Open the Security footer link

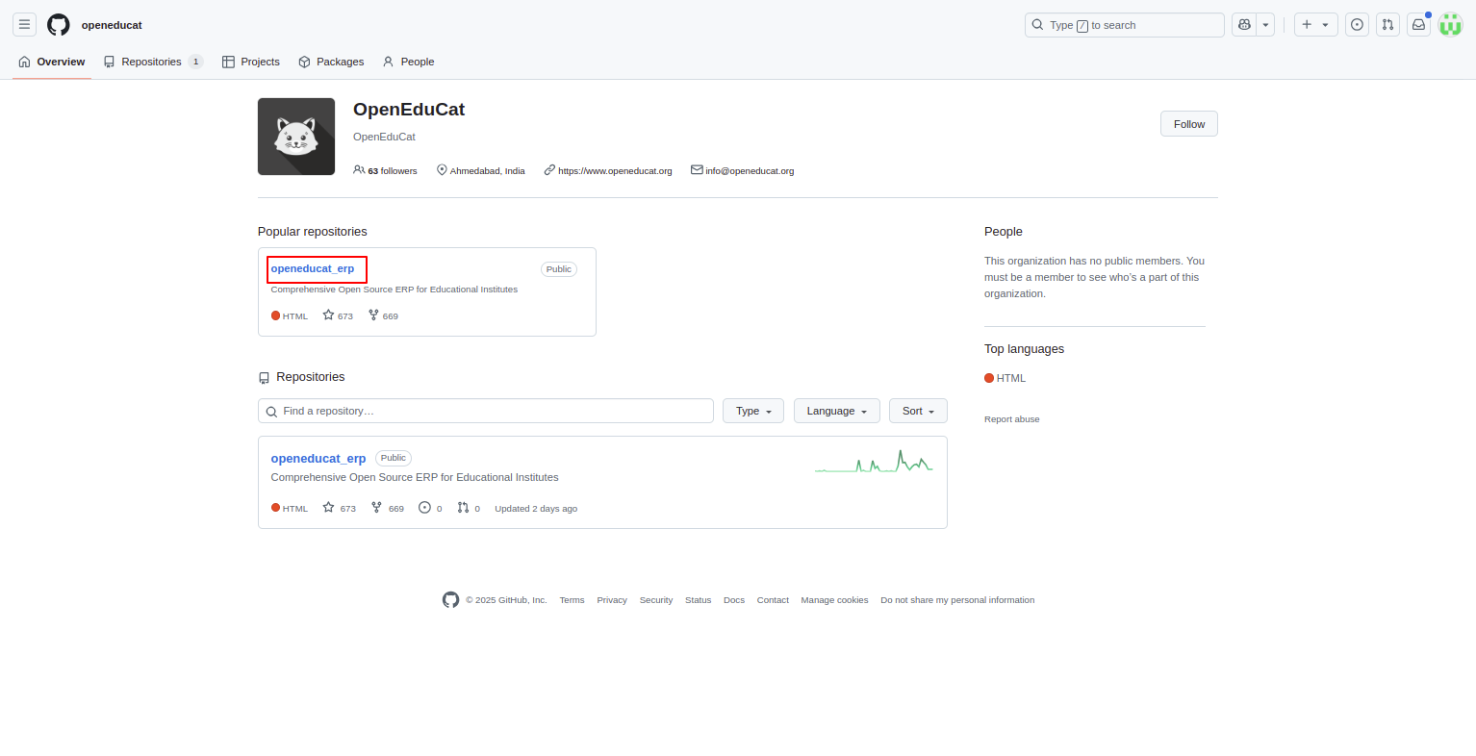[656, 600]
